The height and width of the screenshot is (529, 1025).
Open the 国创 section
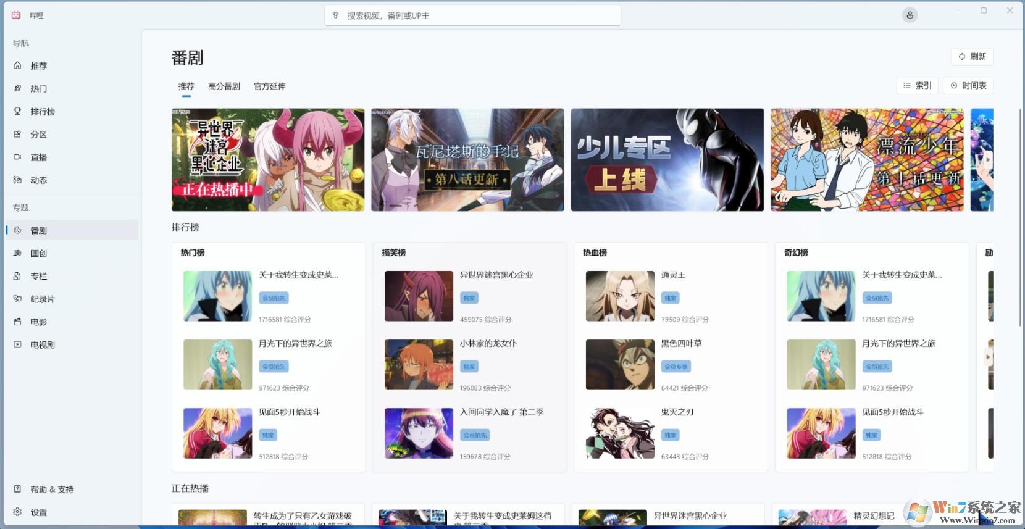(x=72, y=253)
